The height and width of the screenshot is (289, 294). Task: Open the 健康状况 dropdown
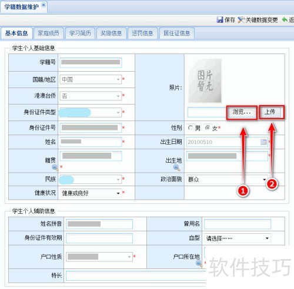click(x=91, y=193)
